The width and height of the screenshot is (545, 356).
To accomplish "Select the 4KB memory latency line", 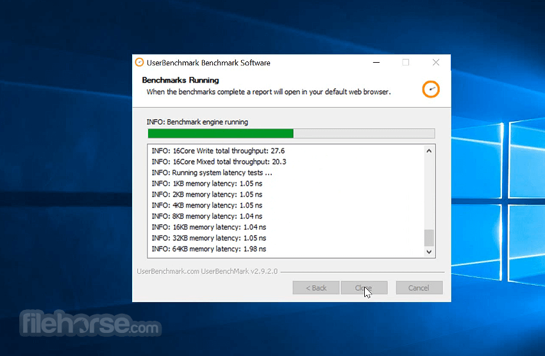I will 207,206.
